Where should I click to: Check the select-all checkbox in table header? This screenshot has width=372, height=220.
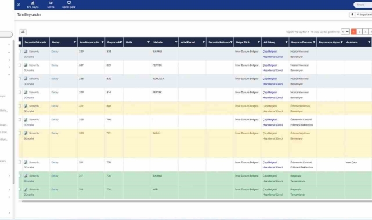pos(20,43)
